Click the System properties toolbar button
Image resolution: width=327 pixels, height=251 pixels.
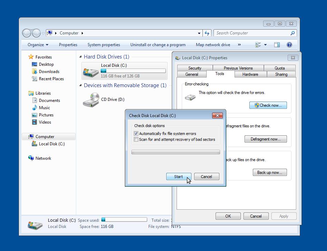(x=103, y=45)
